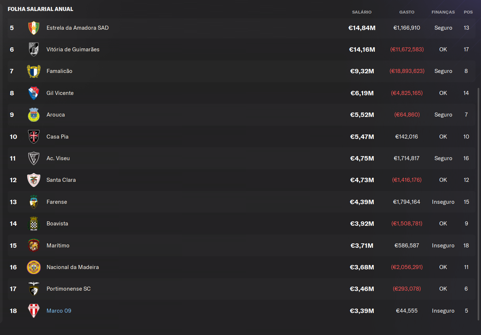
Task: Sort by the POS column header
Action: click(468, 12)
